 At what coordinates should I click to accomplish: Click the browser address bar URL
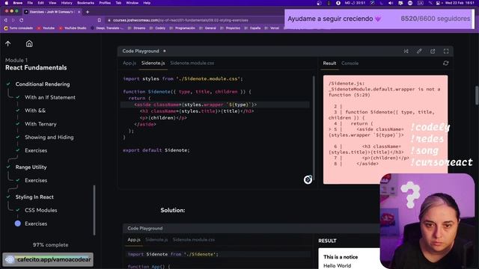tap(180, 20)
